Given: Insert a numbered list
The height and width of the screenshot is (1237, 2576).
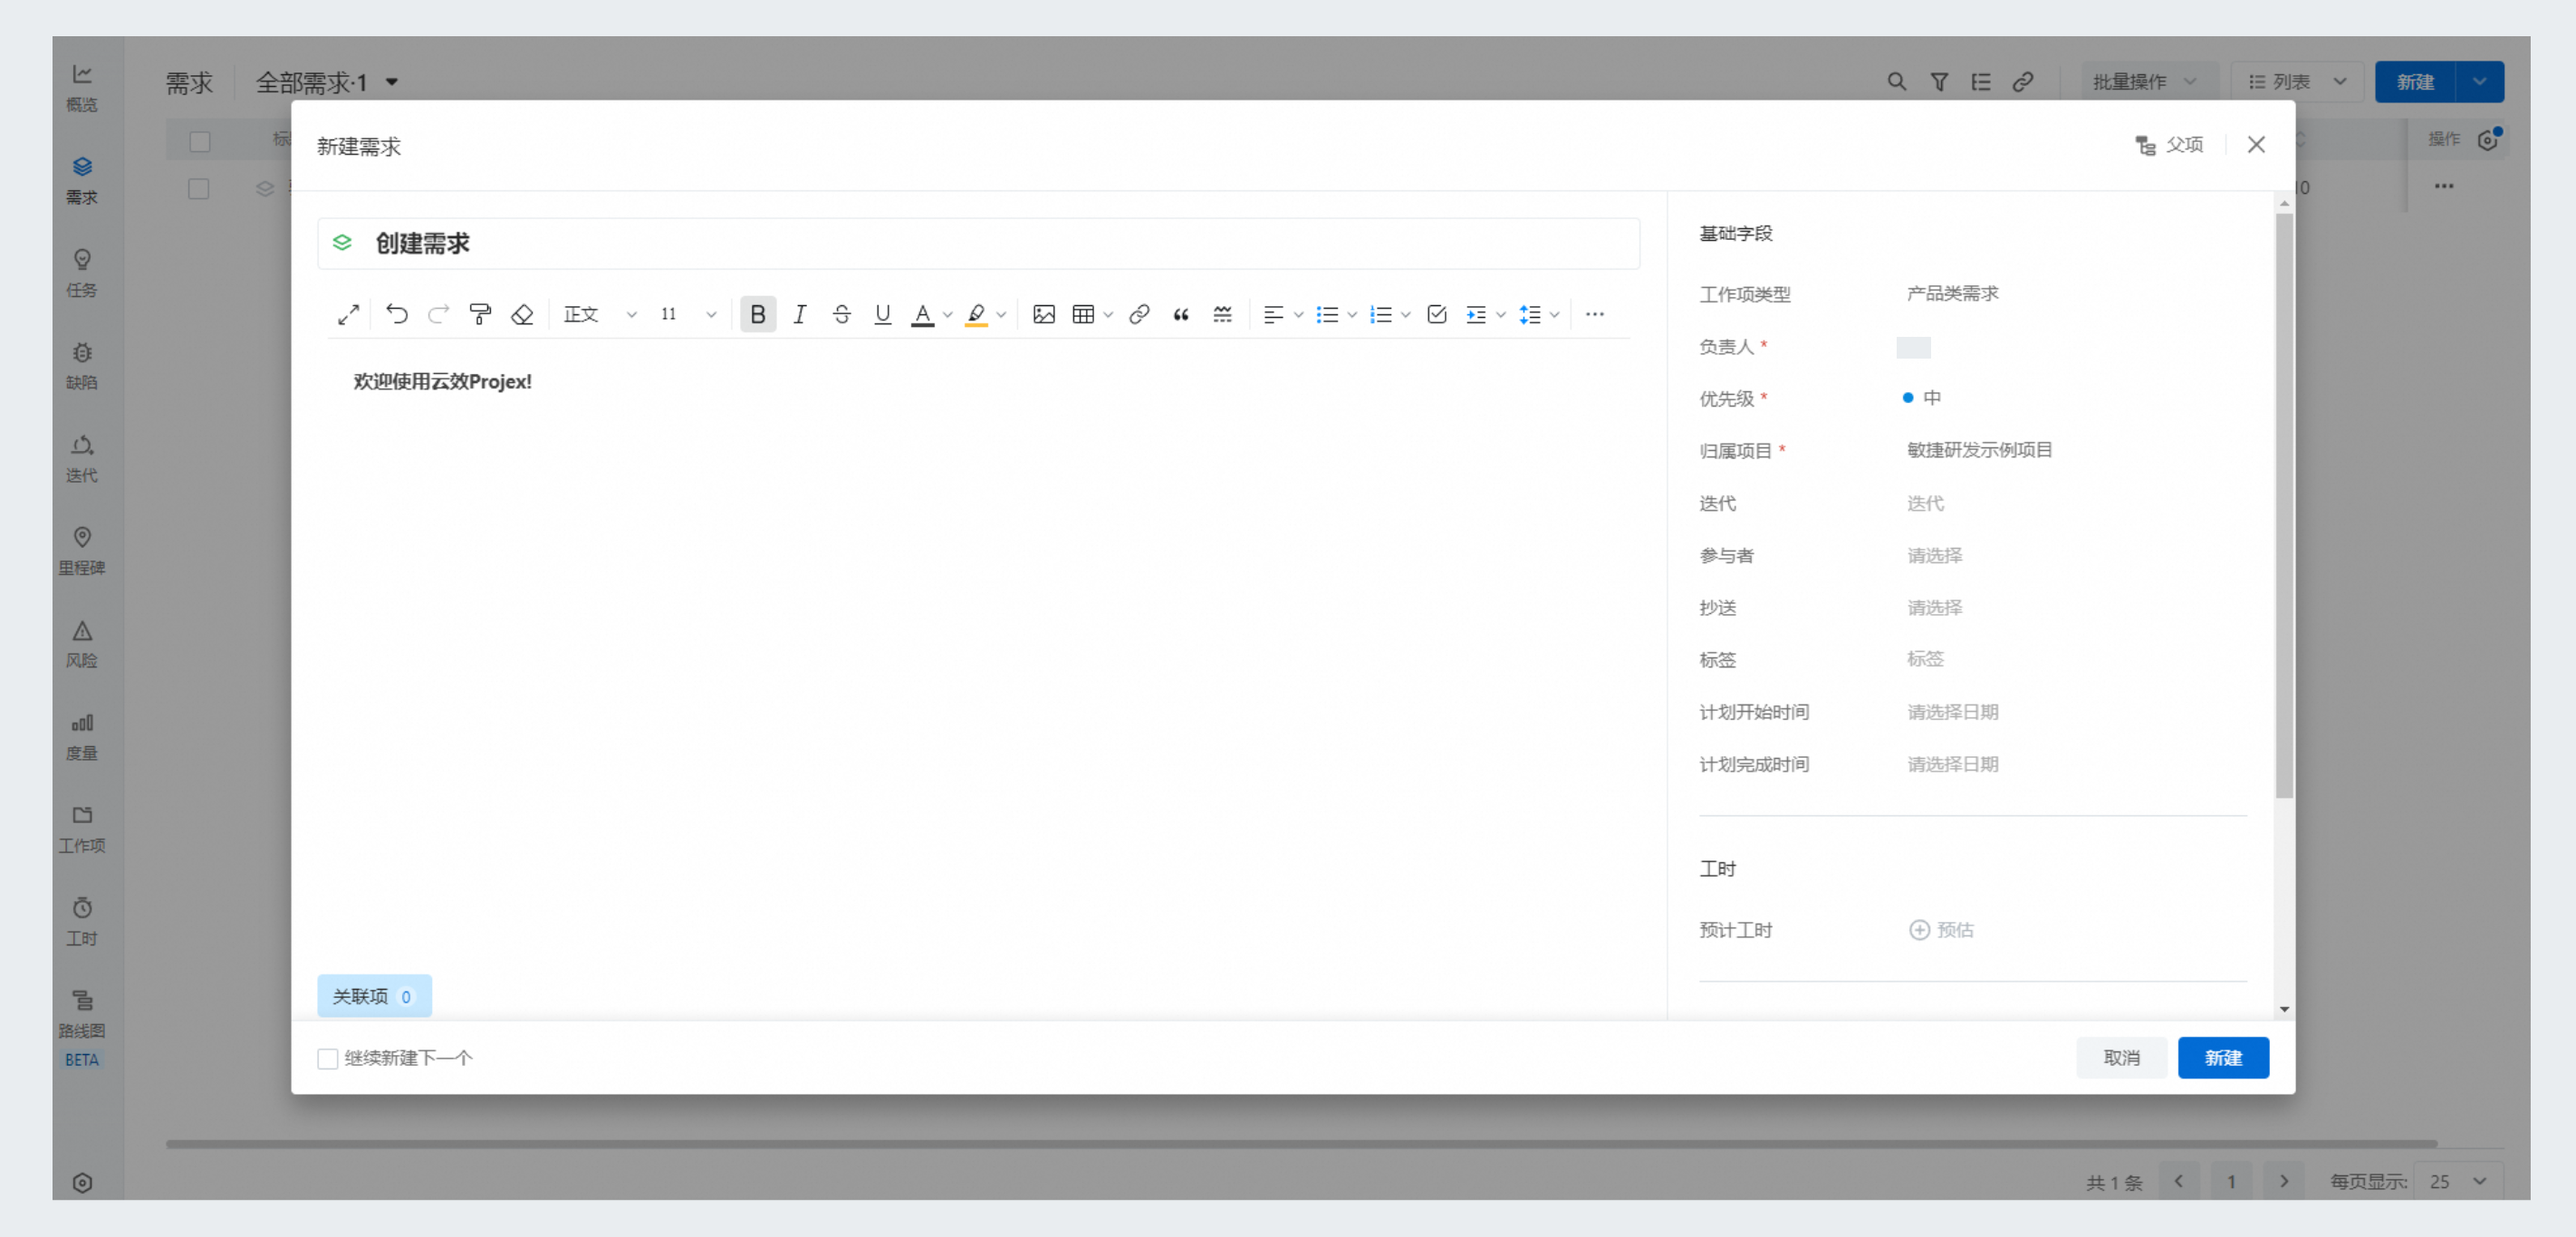Looking at the screenshot, I should pyautogui.click(x=1381, y=315).
